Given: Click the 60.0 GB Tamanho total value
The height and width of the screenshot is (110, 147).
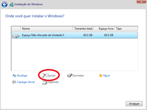Looking at the screenshot, I should click(x=88, y=35).
